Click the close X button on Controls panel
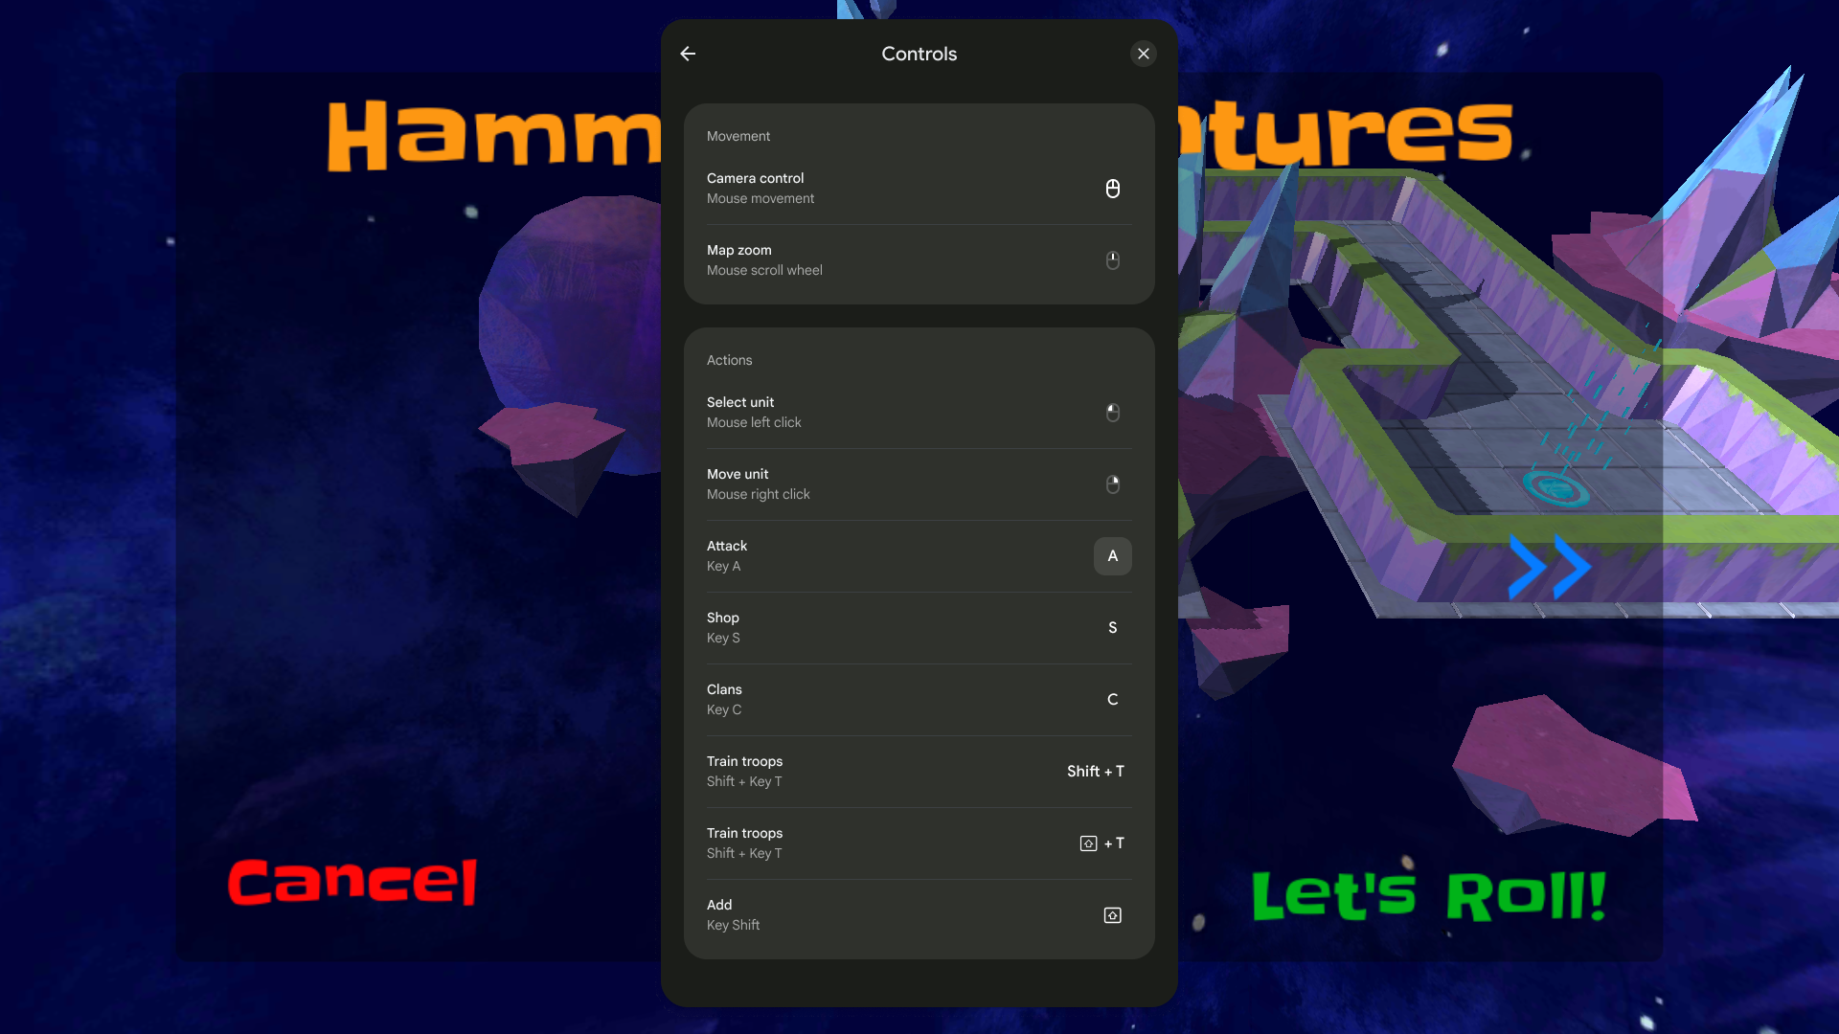This screenshot has height=1034, width=1839. pyautogui.click(x=1145, y=53)
